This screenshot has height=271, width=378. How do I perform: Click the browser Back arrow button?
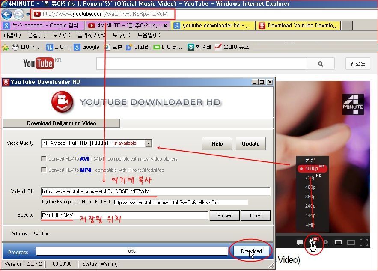[6, 15]
